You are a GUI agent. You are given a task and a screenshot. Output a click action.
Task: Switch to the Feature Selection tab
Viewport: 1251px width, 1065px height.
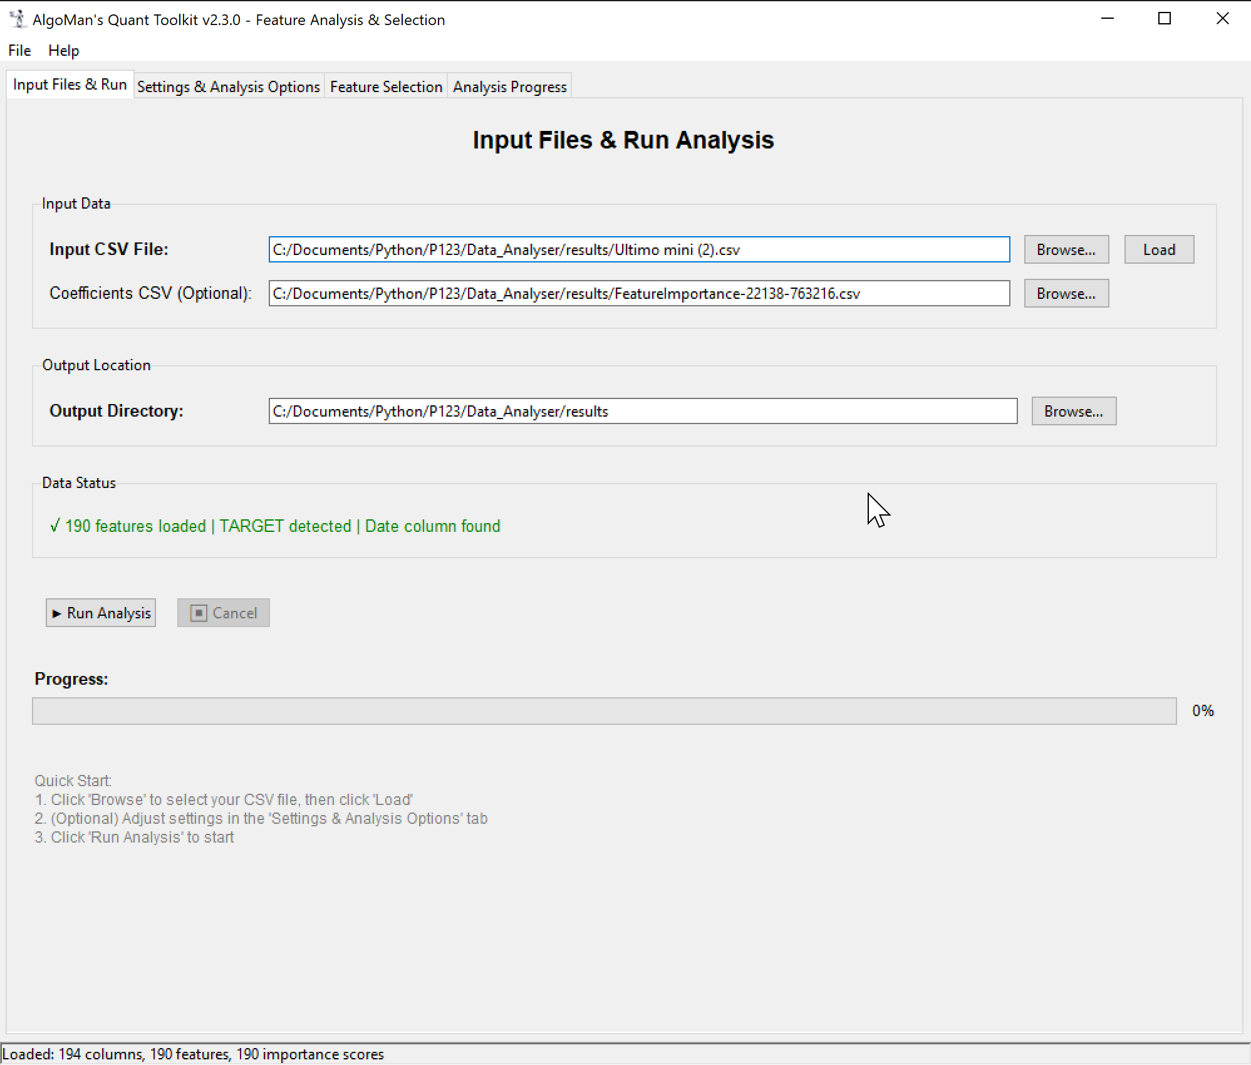point(386,86)
